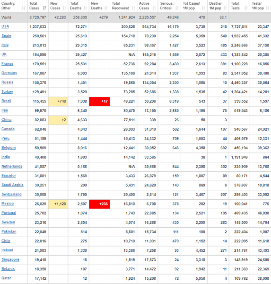The height and width of the screenshot is (284, 271).
Task: Click the Mexico link
Action: 8,204
